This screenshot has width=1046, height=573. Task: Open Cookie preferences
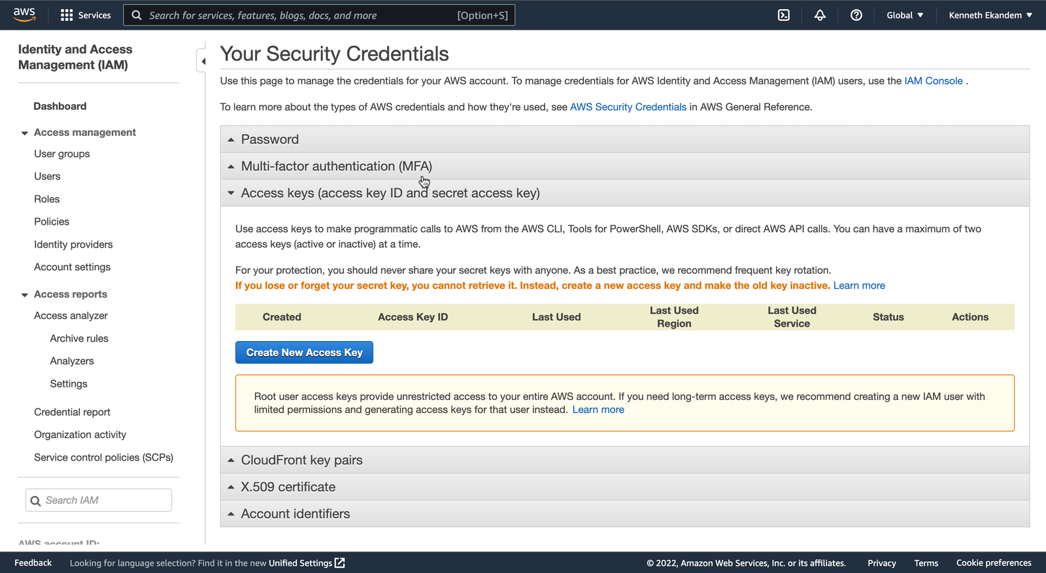point(994,563)
